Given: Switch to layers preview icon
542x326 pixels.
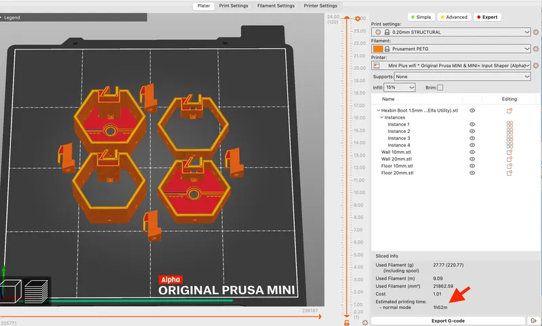Looking at the screenshot, I should (x=37, y=291).
